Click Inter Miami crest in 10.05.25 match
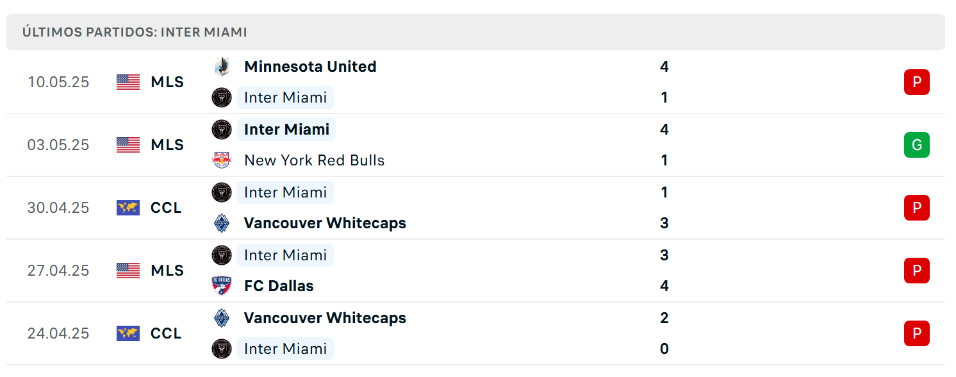The image size is (956, 377). click(x=221, y=97)
